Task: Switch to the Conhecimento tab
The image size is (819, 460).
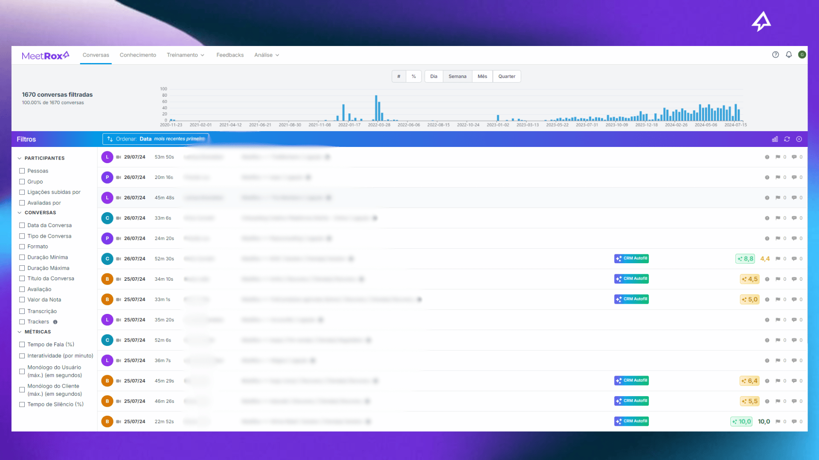Action: click(138, 55)
